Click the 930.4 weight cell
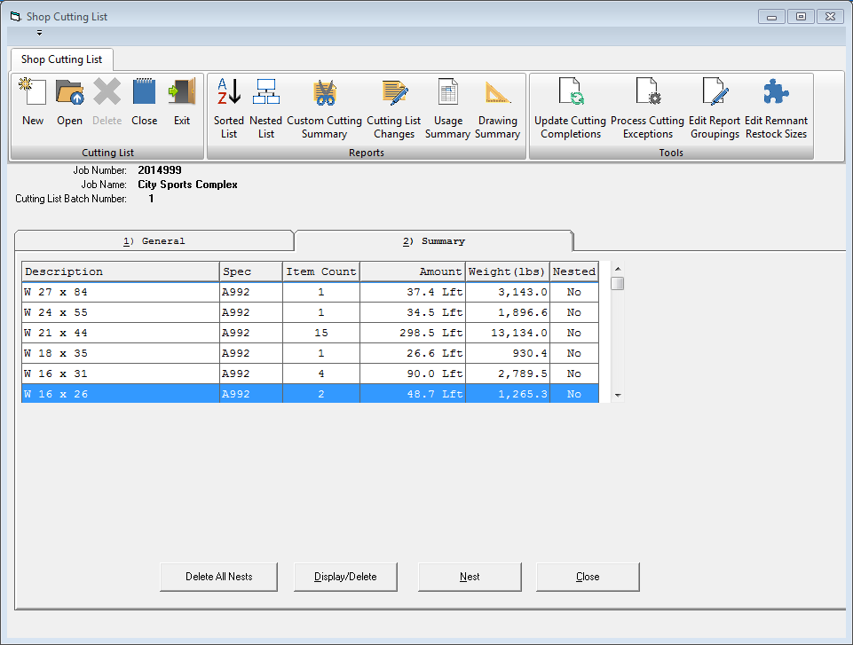 pos(508,353)
